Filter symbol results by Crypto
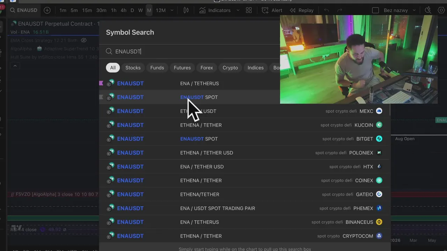 coord(230,68)
